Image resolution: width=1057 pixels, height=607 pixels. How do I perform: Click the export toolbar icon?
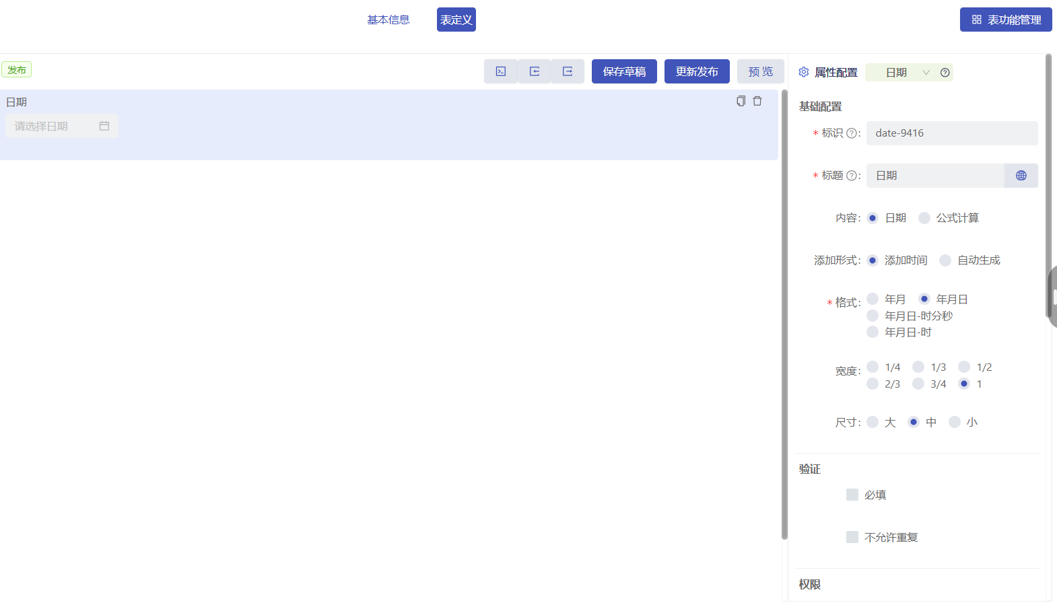[568, 71]
